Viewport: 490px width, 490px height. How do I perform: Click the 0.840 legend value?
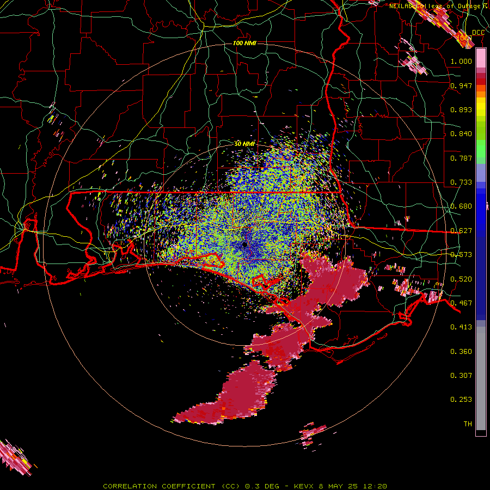(461, 133)
